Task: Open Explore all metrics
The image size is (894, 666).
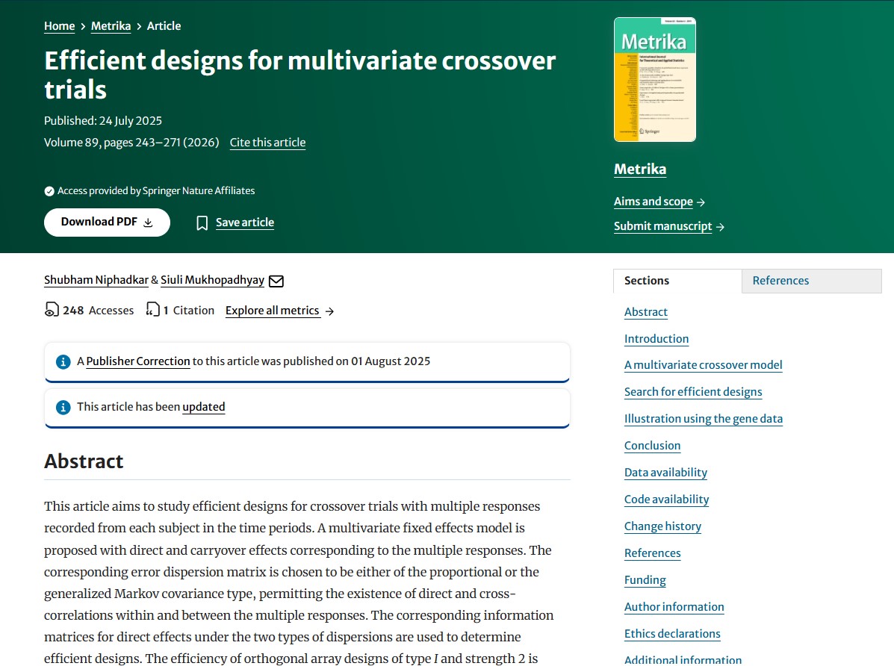Action: [x=272, y=311]
